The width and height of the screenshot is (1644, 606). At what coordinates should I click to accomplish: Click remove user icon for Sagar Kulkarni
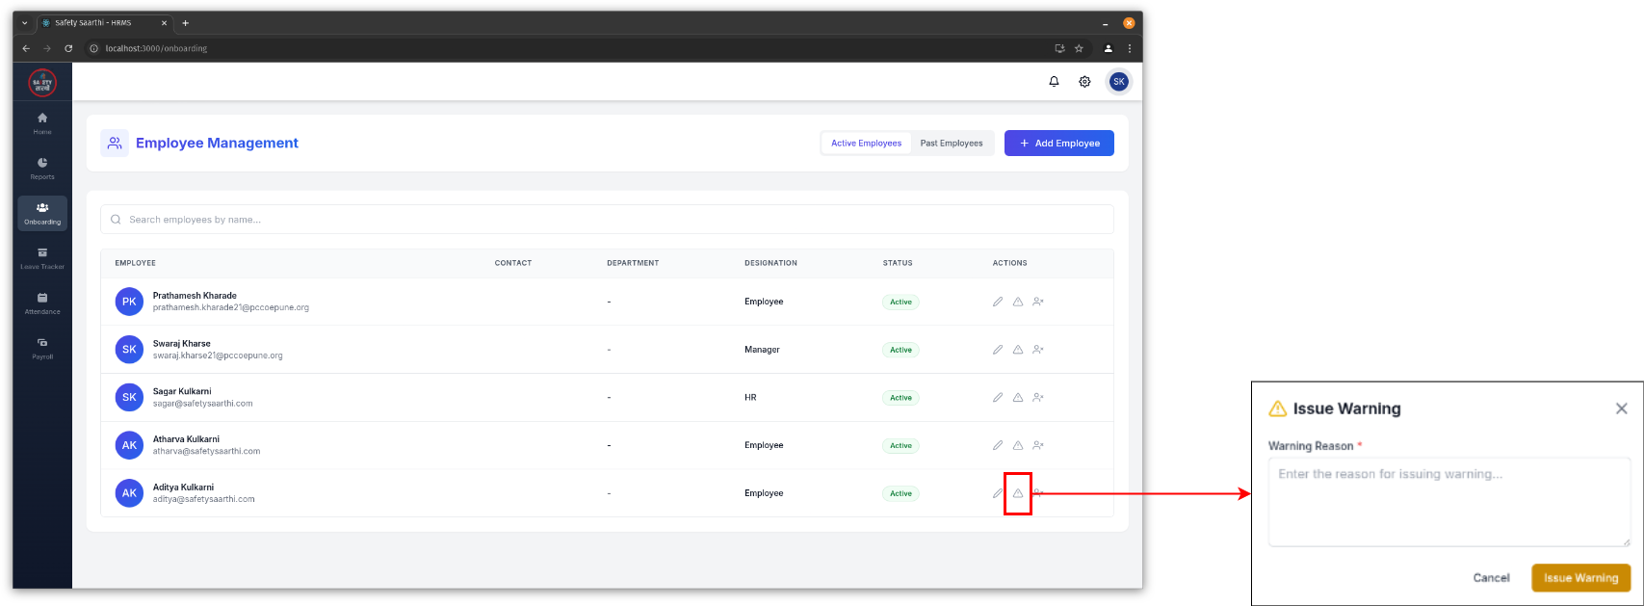pyautogui.click(x=1038, y=397)
